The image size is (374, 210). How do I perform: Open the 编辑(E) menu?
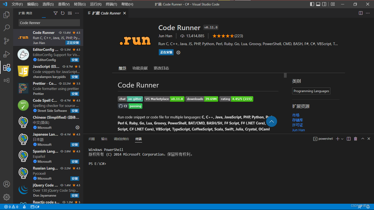click(33, 4)
